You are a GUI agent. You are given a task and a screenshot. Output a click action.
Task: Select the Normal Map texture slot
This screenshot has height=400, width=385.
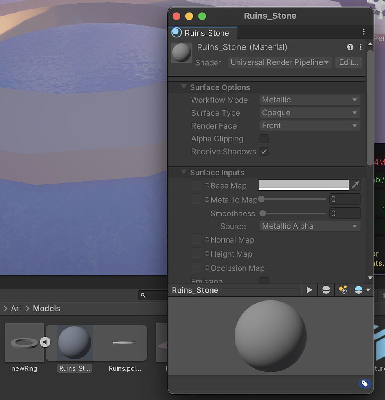coord(196,239)
